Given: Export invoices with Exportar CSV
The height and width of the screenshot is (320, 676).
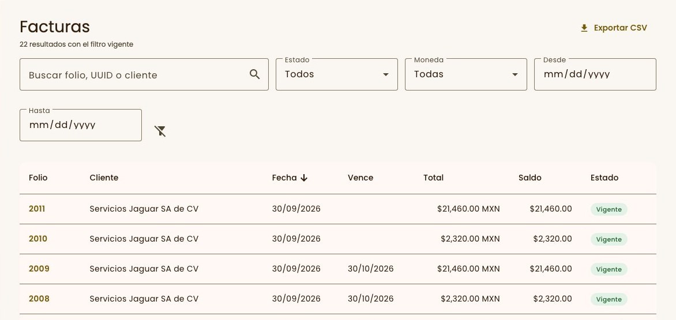Looking at the screenshot, I should (614, 28).
